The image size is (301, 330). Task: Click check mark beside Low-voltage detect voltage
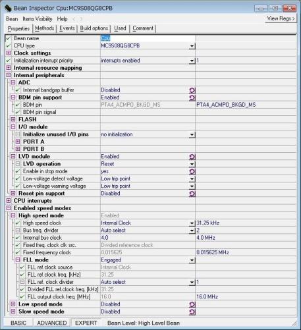click(18, 179)
